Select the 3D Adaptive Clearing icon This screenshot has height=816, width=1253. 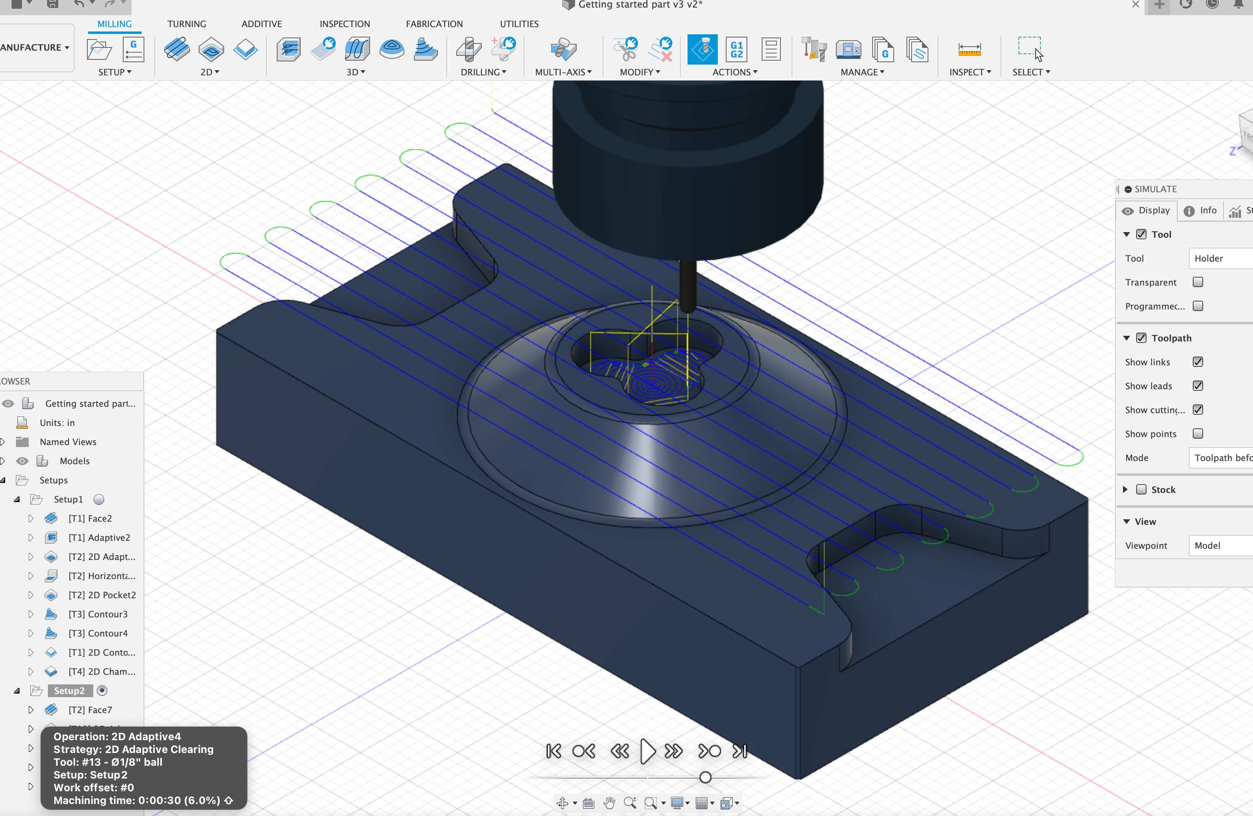coord(288,50)
